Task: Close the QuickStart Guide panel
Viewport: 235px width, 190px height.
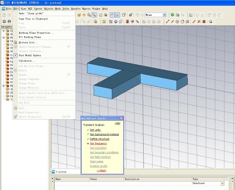Action: pyautogui.click(x=121, y=118)
